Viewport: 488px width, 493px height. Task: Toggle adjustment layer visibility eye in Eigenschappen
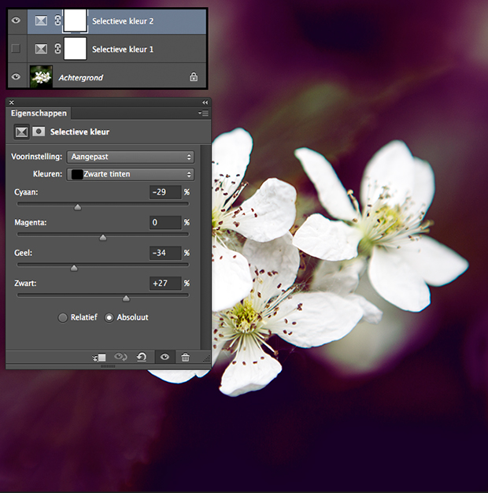click(165, 358)
